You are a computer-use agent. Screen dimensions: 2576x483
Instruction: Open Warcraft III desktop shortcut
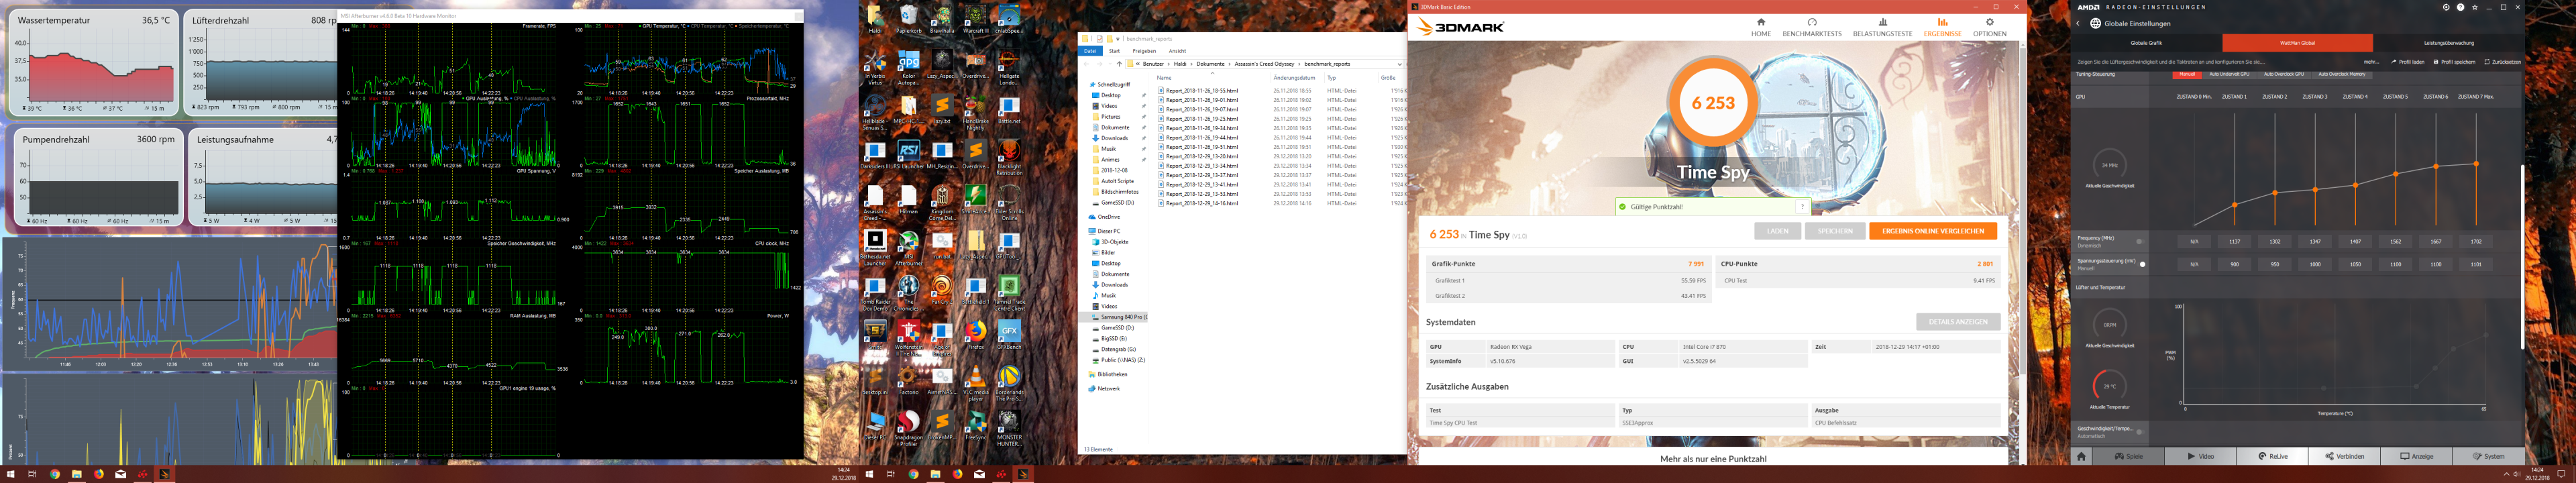point(976,19)
